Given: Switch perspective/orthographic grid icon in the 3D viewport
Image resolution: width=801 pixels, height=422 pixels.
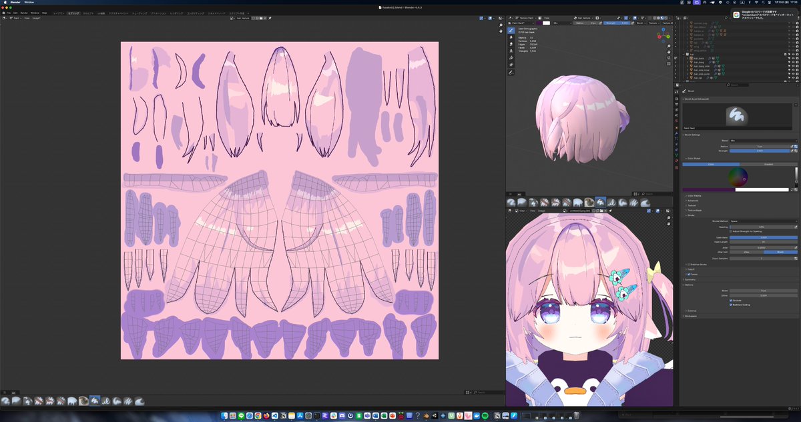Looking at the screenshot, I should tap(669, 64).
